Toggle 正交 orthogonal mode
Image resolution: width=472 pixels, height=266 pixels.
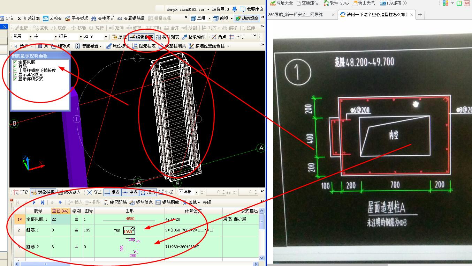21,192
